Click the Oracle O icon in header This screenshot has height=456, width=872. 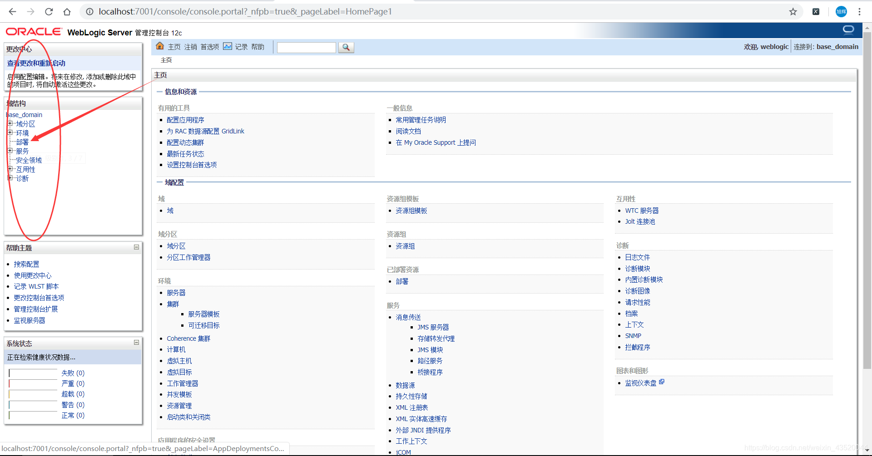click(x=848, y=30)
